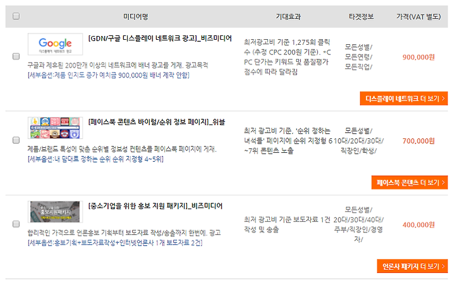Check the 중소기업 홍보 지원 패키지 row checkbox

coord(16,224)
